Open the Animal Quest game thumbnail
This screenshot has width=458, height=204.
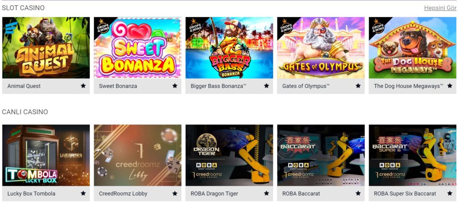46,48
